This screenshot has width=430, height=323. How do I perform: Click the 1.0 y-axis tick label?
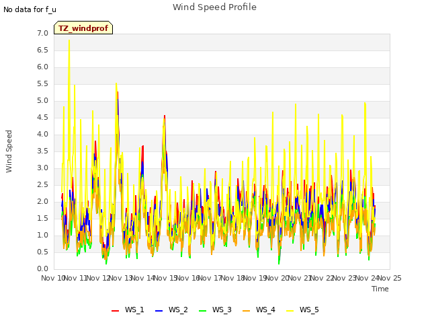42,236
